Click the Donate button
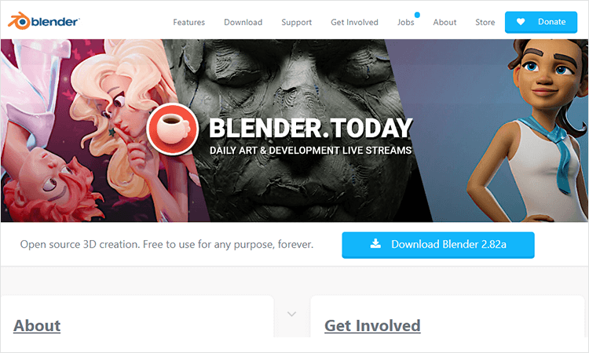The width and height of the screenshot is (589, 353). 541,22
